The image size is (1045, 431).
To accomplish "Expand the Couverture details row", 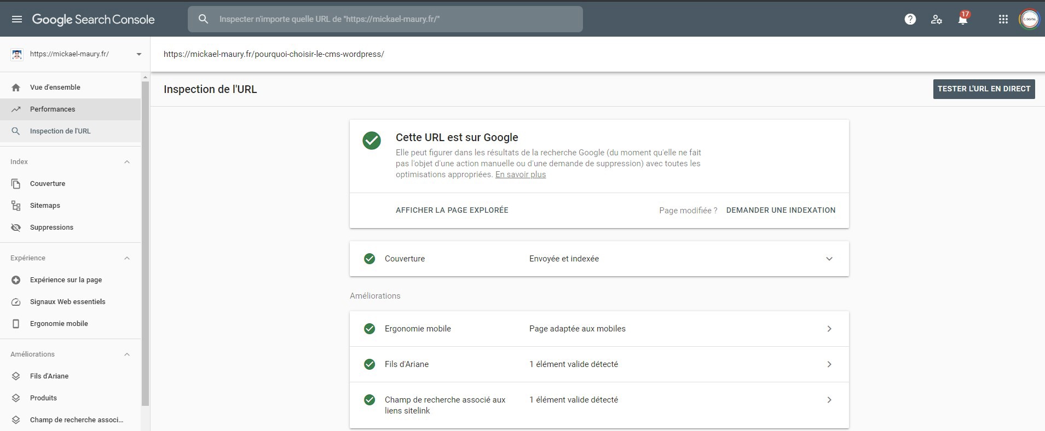I will pyautogui.click(x=829, y=259).
